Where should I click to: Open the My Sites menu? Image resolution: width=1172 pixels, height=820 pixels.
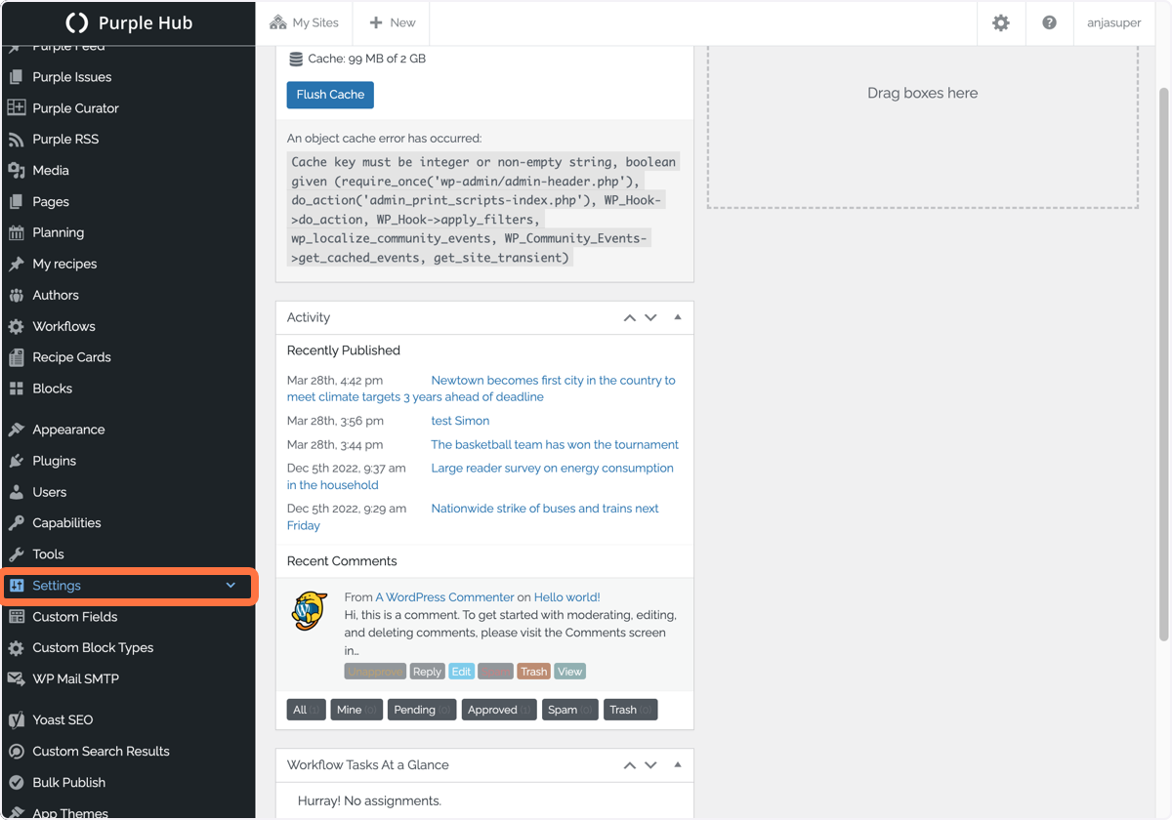(x=304, y=22)
